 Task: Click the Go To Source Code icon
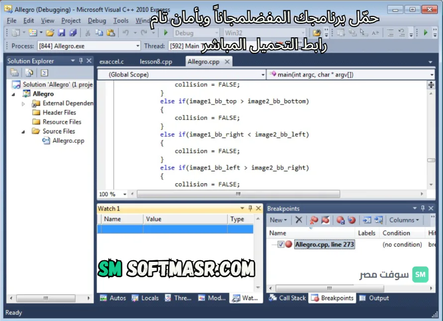point(367,220)
